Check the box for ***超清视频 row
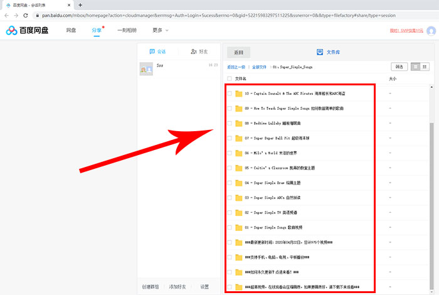Screen dimensions: 439x295 (230, 287)
